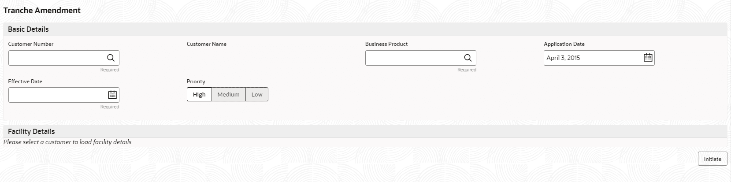Click the Customer Number search icon

pyautogui.click(x=111, y=58)
